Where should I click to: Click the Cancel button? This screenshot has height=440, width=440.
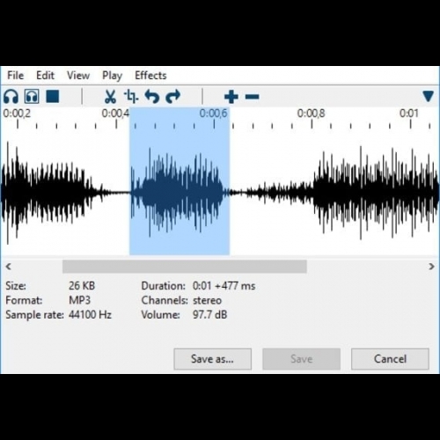tap(390, 359)
